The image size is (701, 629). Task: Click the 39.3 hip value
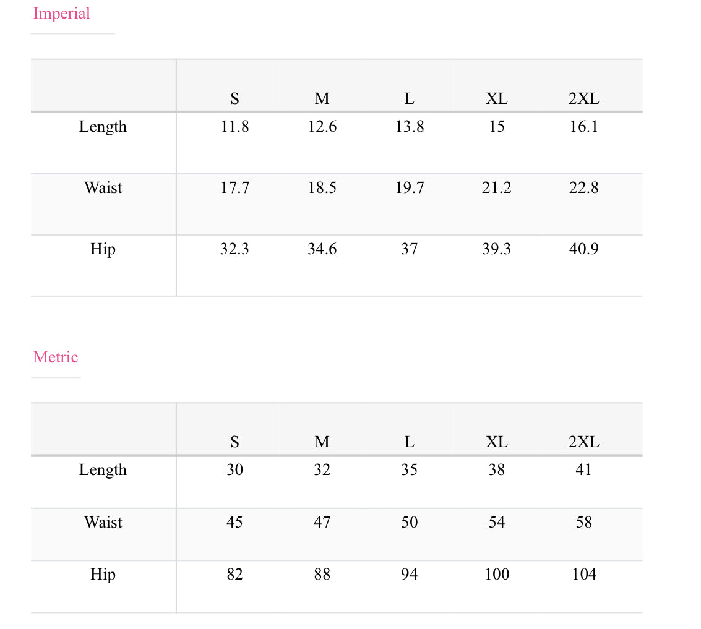[x=496, y=249]
